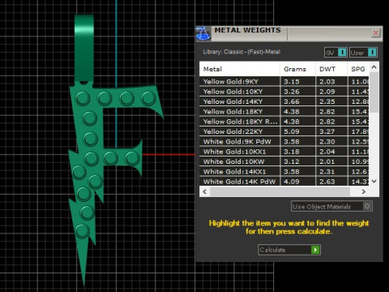This screenshot has height=292, width=389.
Task: Click the right arrow of horizontal scrollbar
Action: [364, 191]
